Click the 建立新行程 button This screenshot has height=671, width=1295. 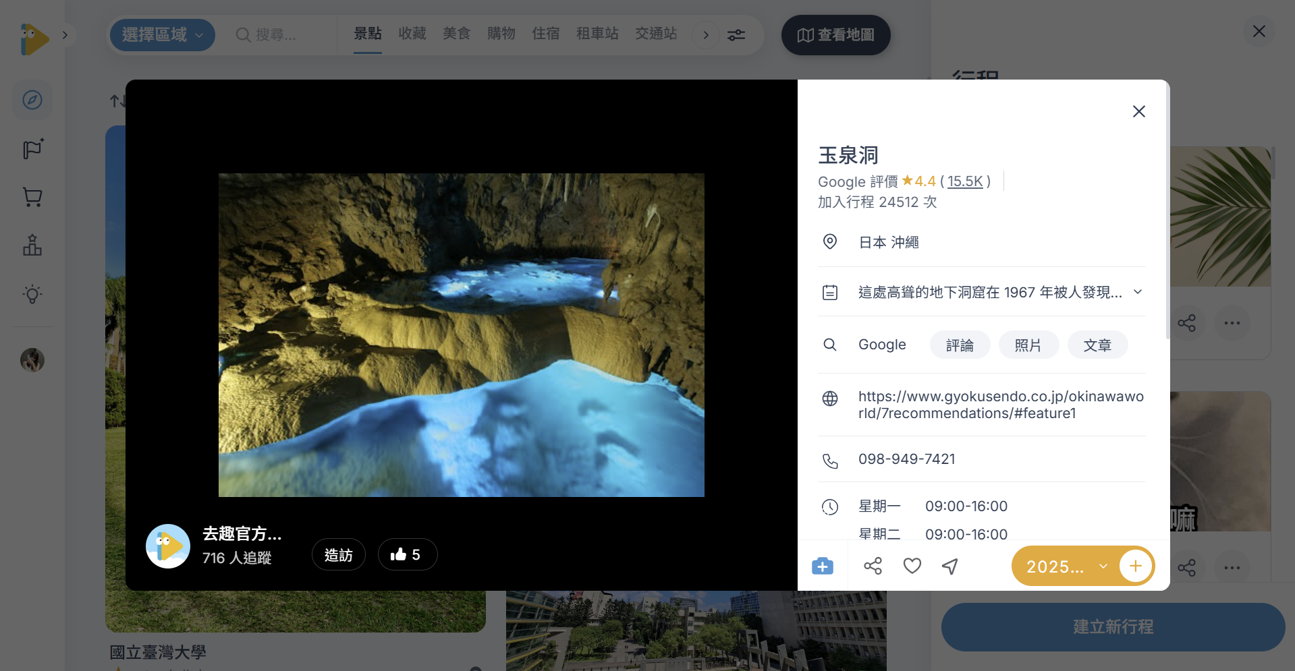(x=1113, y=627)
